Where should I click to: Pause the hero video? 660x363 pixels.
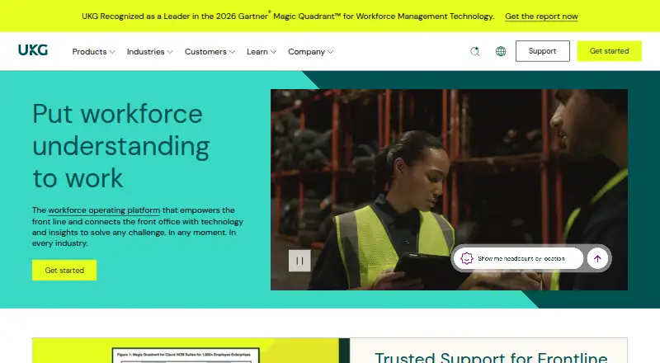pyautogui.click(x=299, y=261)
